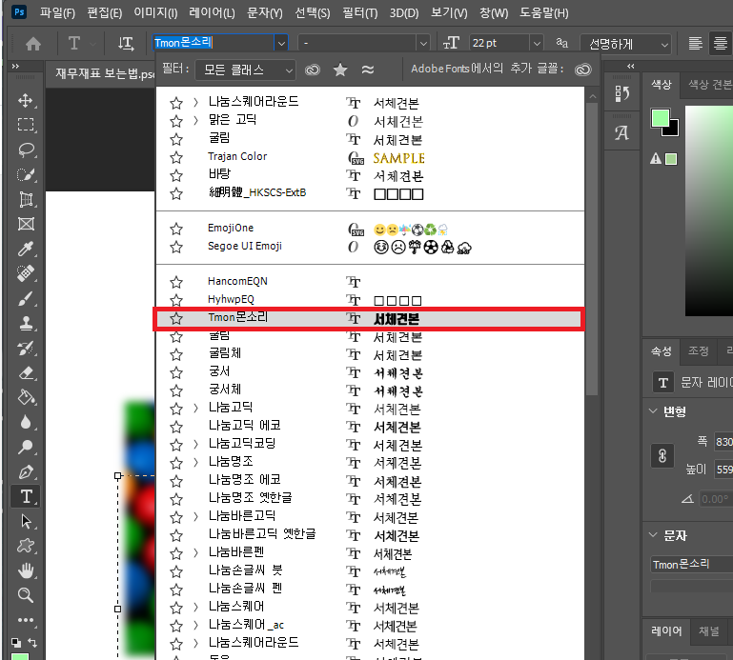Select the Blur tool

click(x=26, y=422)
